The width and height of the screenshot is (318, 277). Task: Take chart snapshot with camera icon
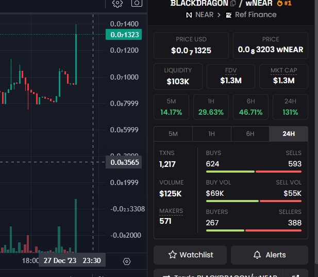(137, 3)
